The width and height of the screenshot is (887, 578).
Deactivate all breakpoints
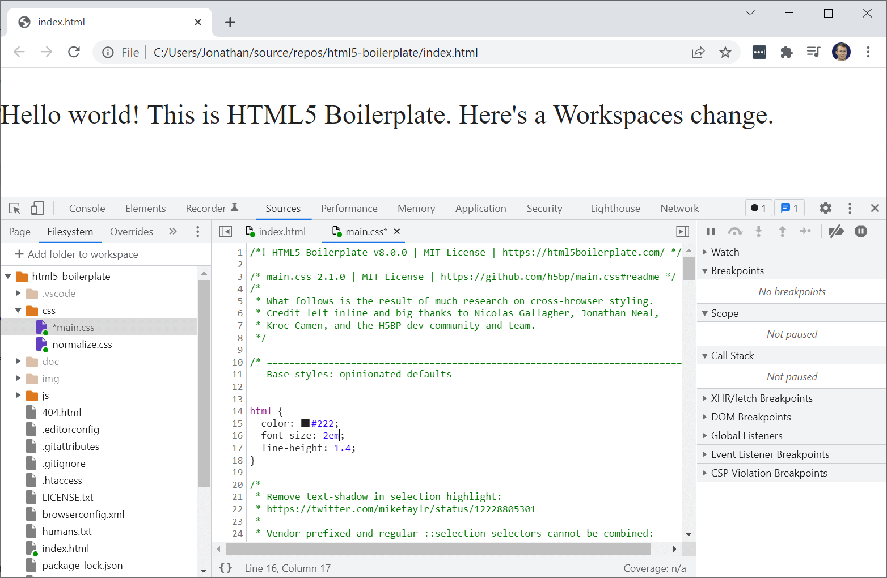click(837, 231)
